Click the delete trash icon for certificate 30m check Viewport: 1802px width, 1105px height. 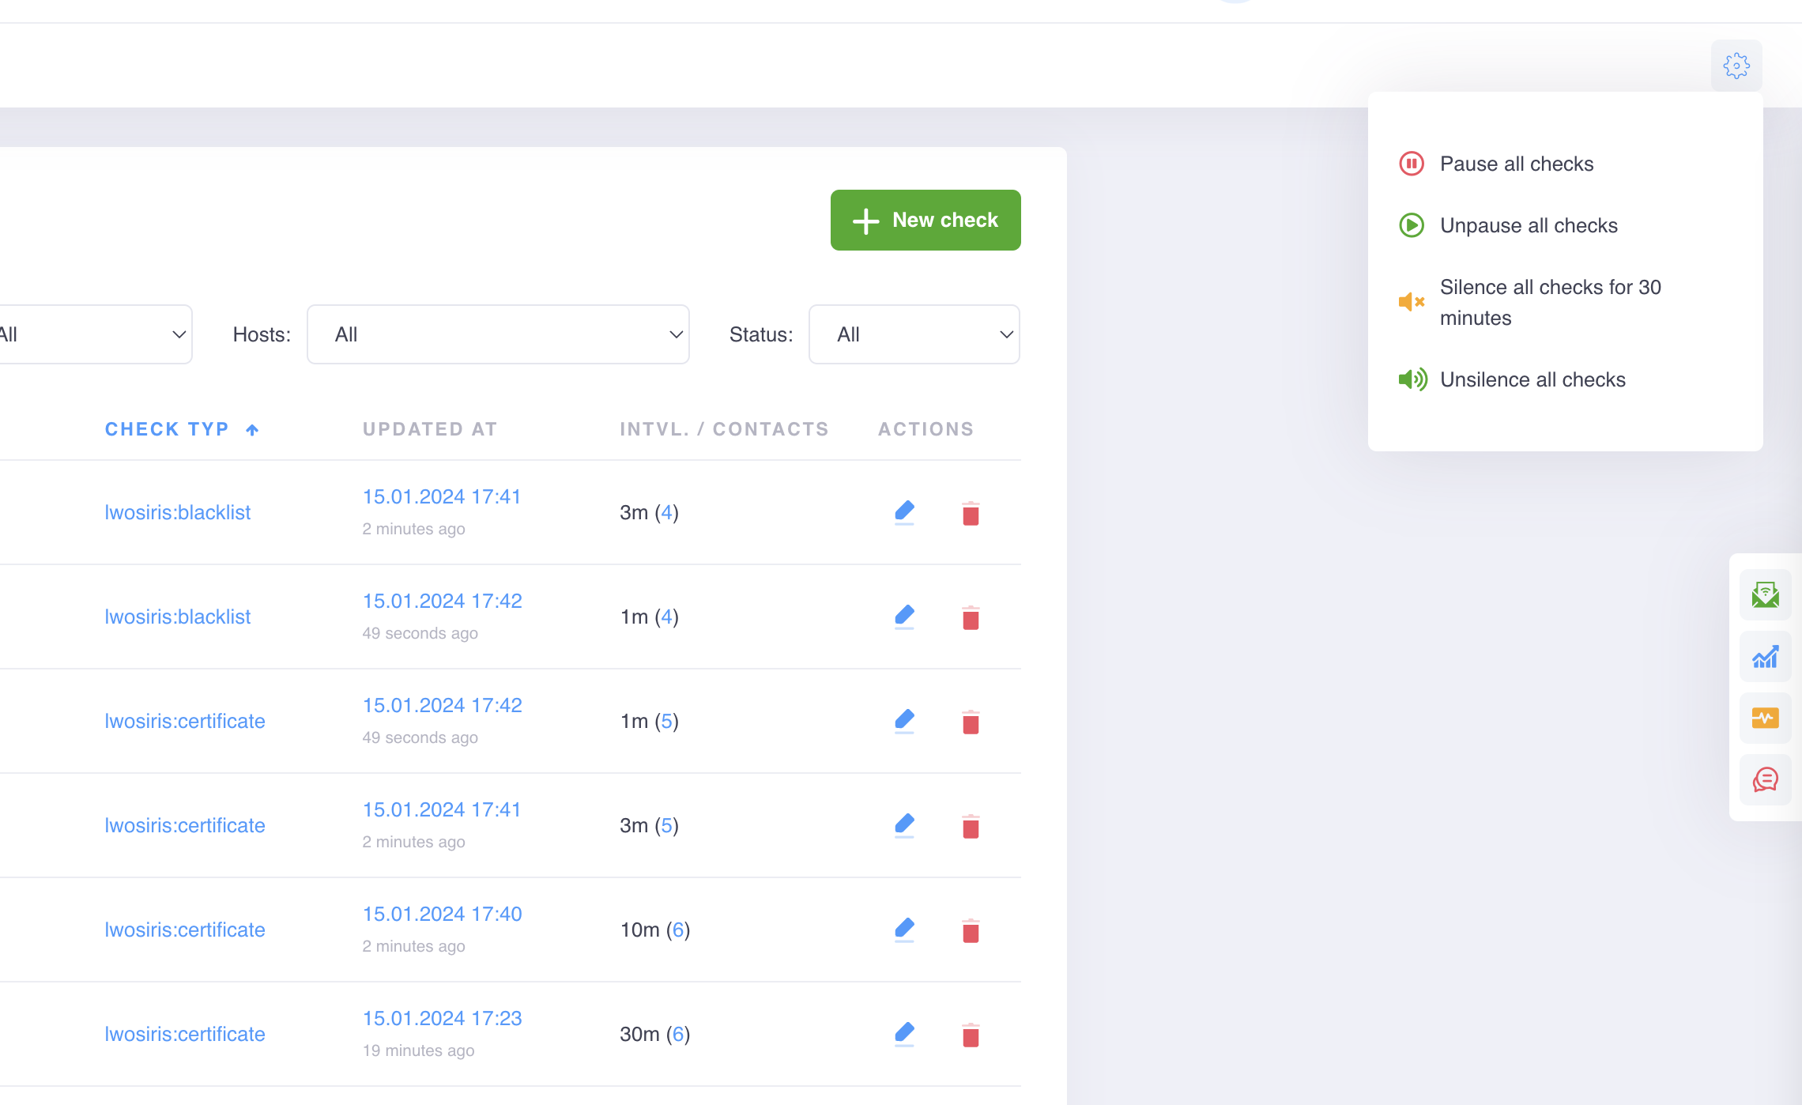pos(971,1034)
